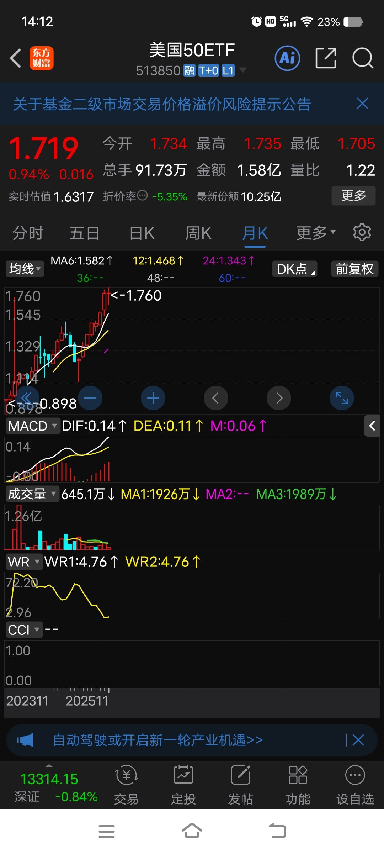
Task: Open the 均线 indicator dropdown
Action: [25, 269]
